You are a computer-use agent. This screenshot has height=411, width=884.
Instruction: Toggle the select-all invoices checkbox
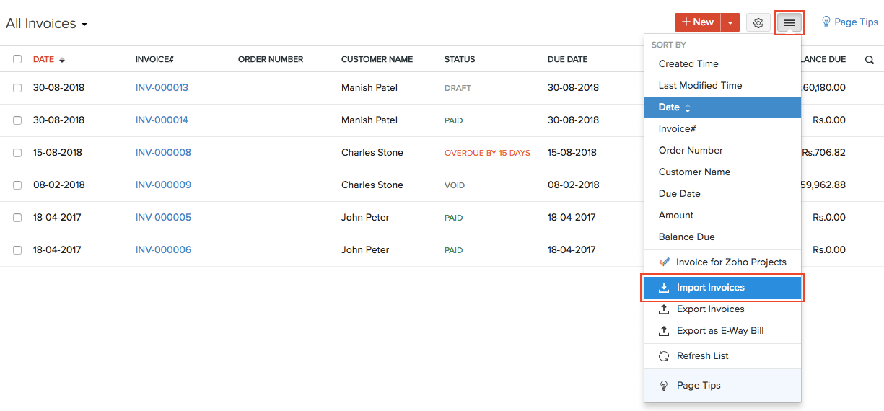[17, 59]
